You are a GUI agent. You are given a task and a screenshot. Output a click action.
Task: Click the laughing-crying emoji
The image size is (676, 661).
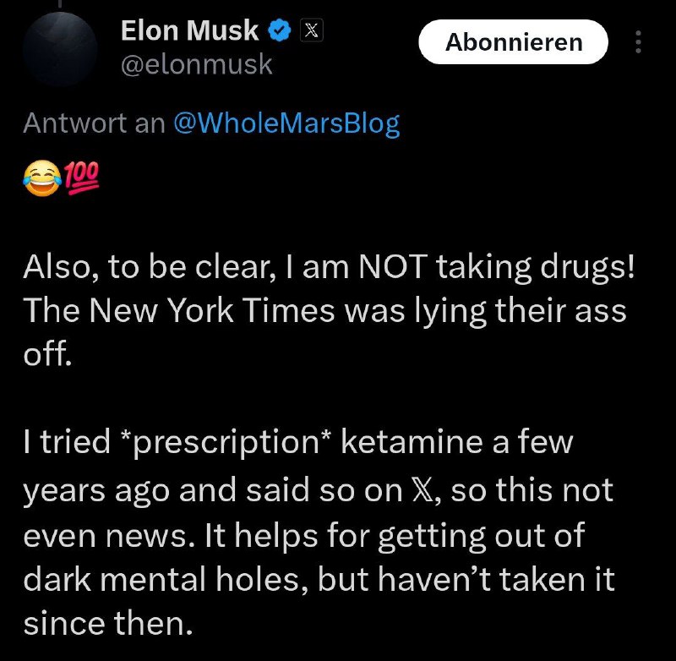pyautogui.click(x=41, y=180)
